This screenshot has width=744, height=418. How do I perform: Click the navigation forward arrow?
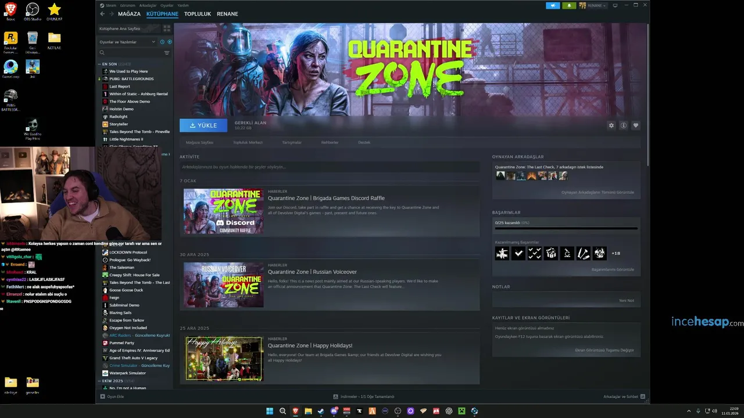click(x=111, y=14)
